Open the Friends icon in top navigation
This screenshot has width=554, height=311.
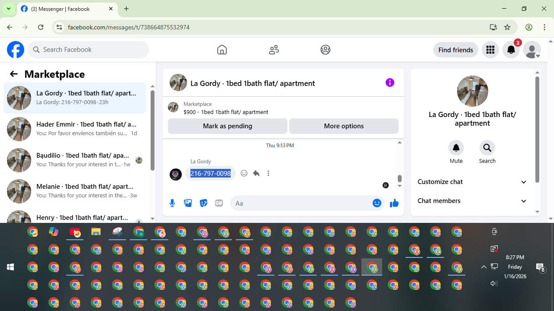point(274,50)
